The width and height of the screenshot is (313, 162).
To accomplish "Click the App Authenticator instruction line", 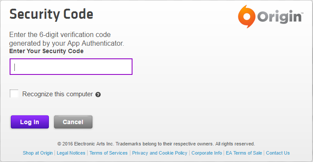I will tap(67, 43).
